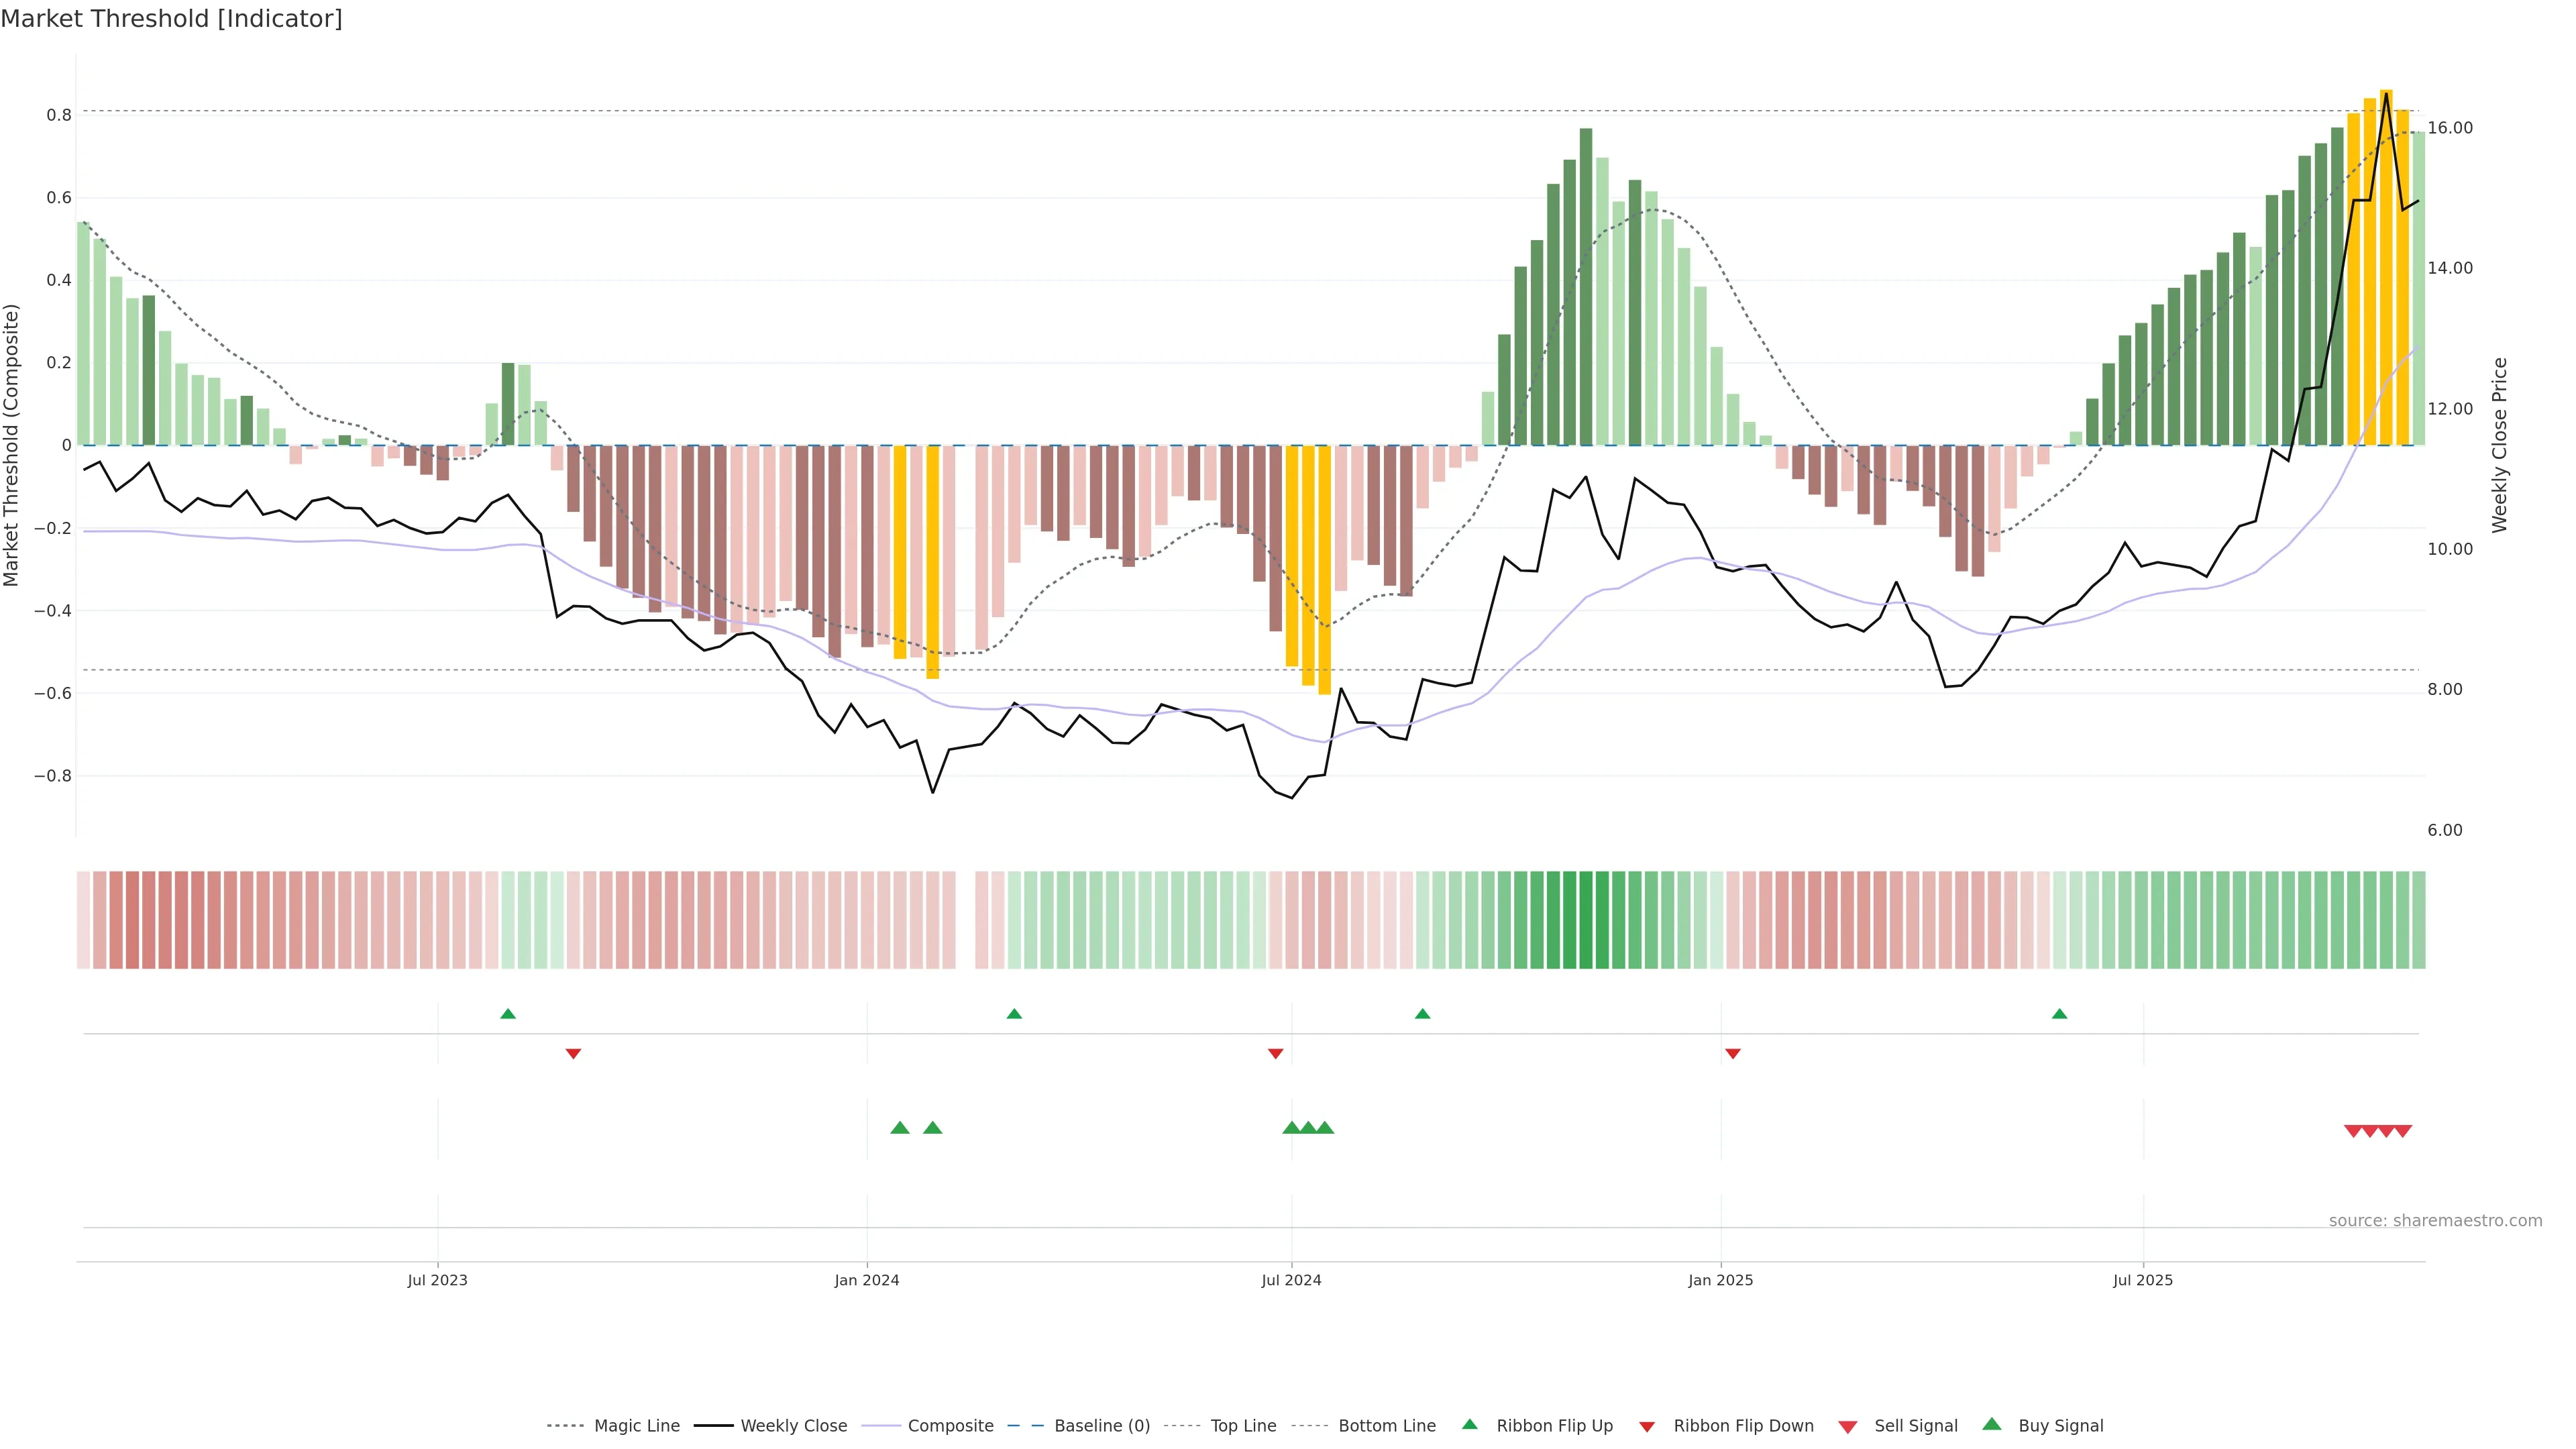Click the source: sharemaestro.com text

click(2435, 1221)
